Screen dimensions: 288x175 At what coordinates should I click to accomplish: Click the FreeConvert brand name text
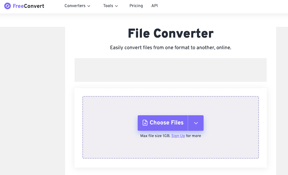point(28,6)
